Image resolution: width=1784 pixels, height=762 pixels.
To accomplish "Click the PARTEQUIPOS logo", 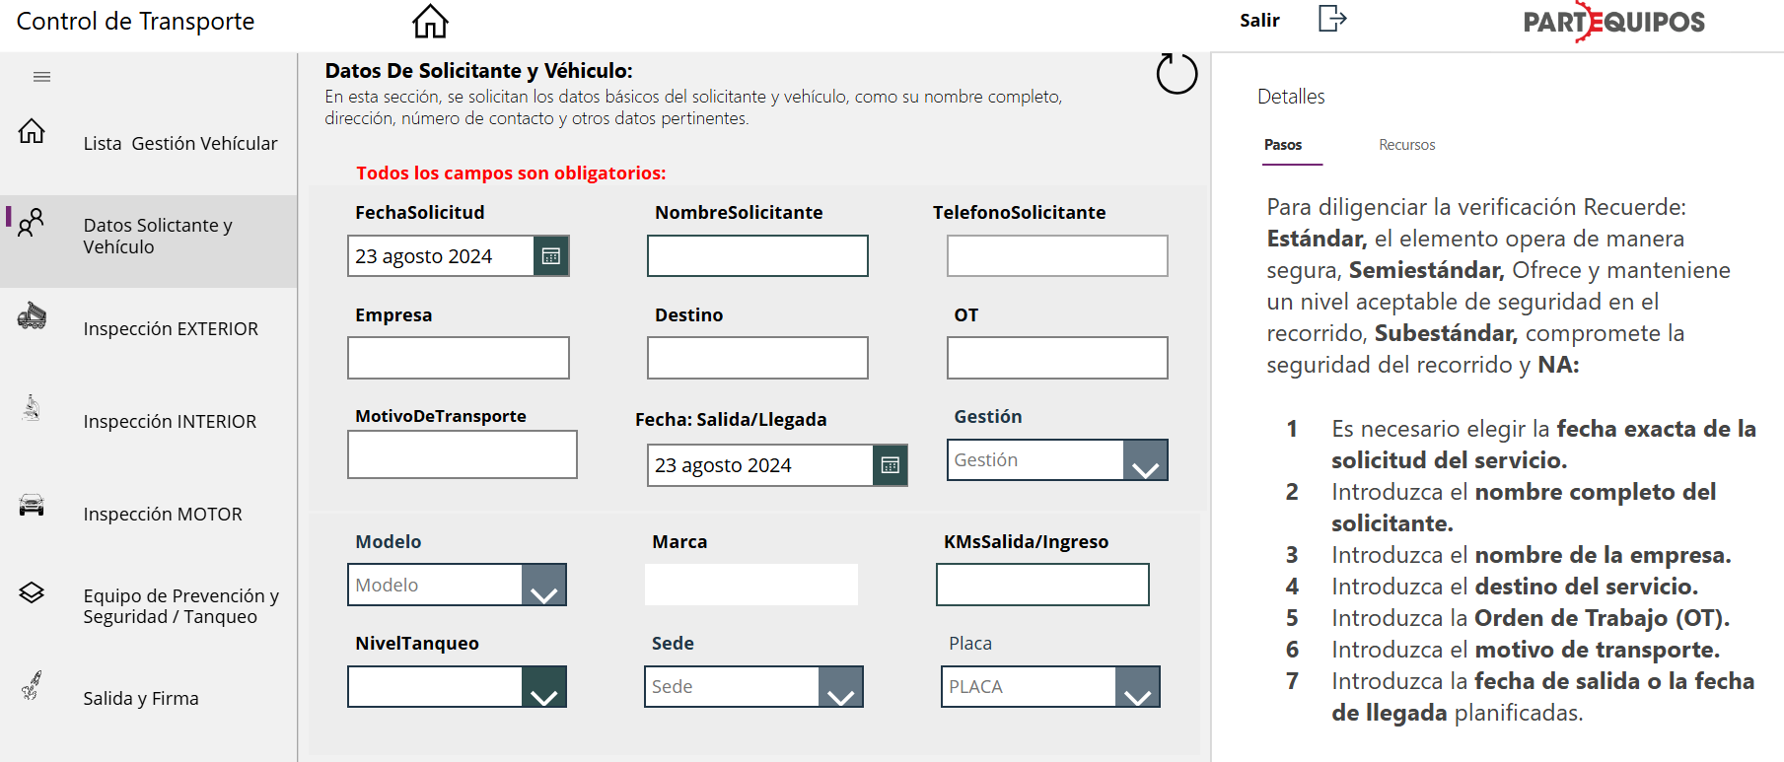I will coord(1613,22).
